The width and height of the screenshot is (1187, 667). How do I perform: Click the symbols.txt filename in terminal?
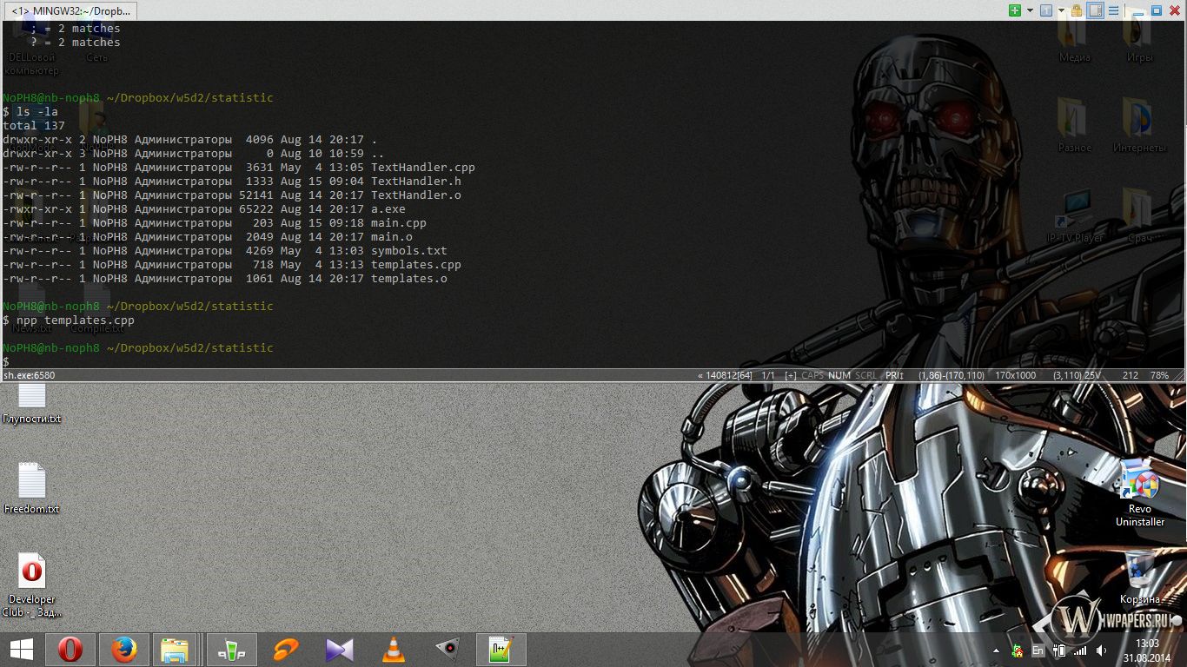pos(409,251)
